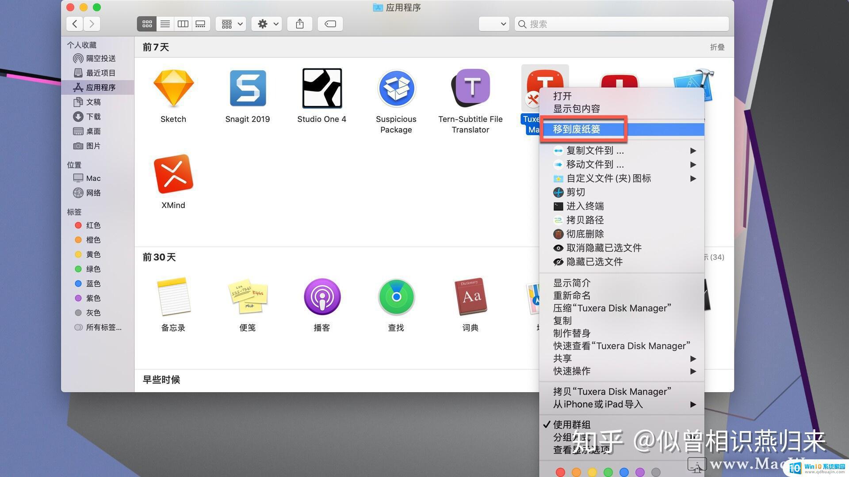
Task: Open the gear action menu dropdown
Action: pyautogui.click(x=267, y=24)
